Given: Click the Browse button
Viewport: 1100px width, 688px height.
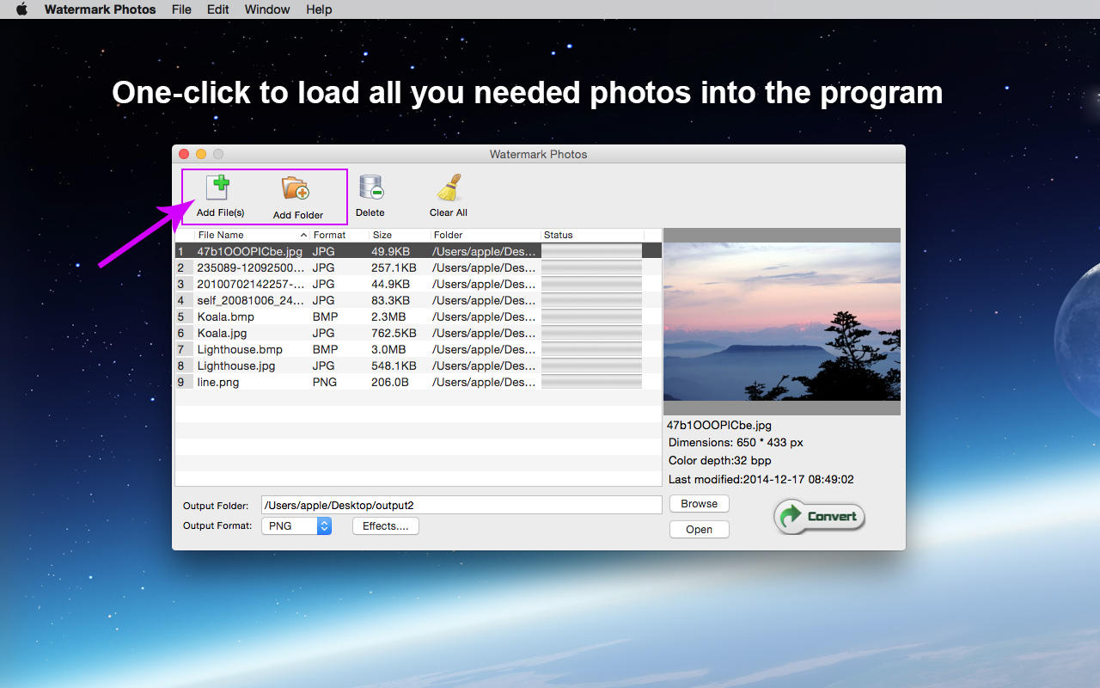Looking at the screenshot, I should (699, 504).
